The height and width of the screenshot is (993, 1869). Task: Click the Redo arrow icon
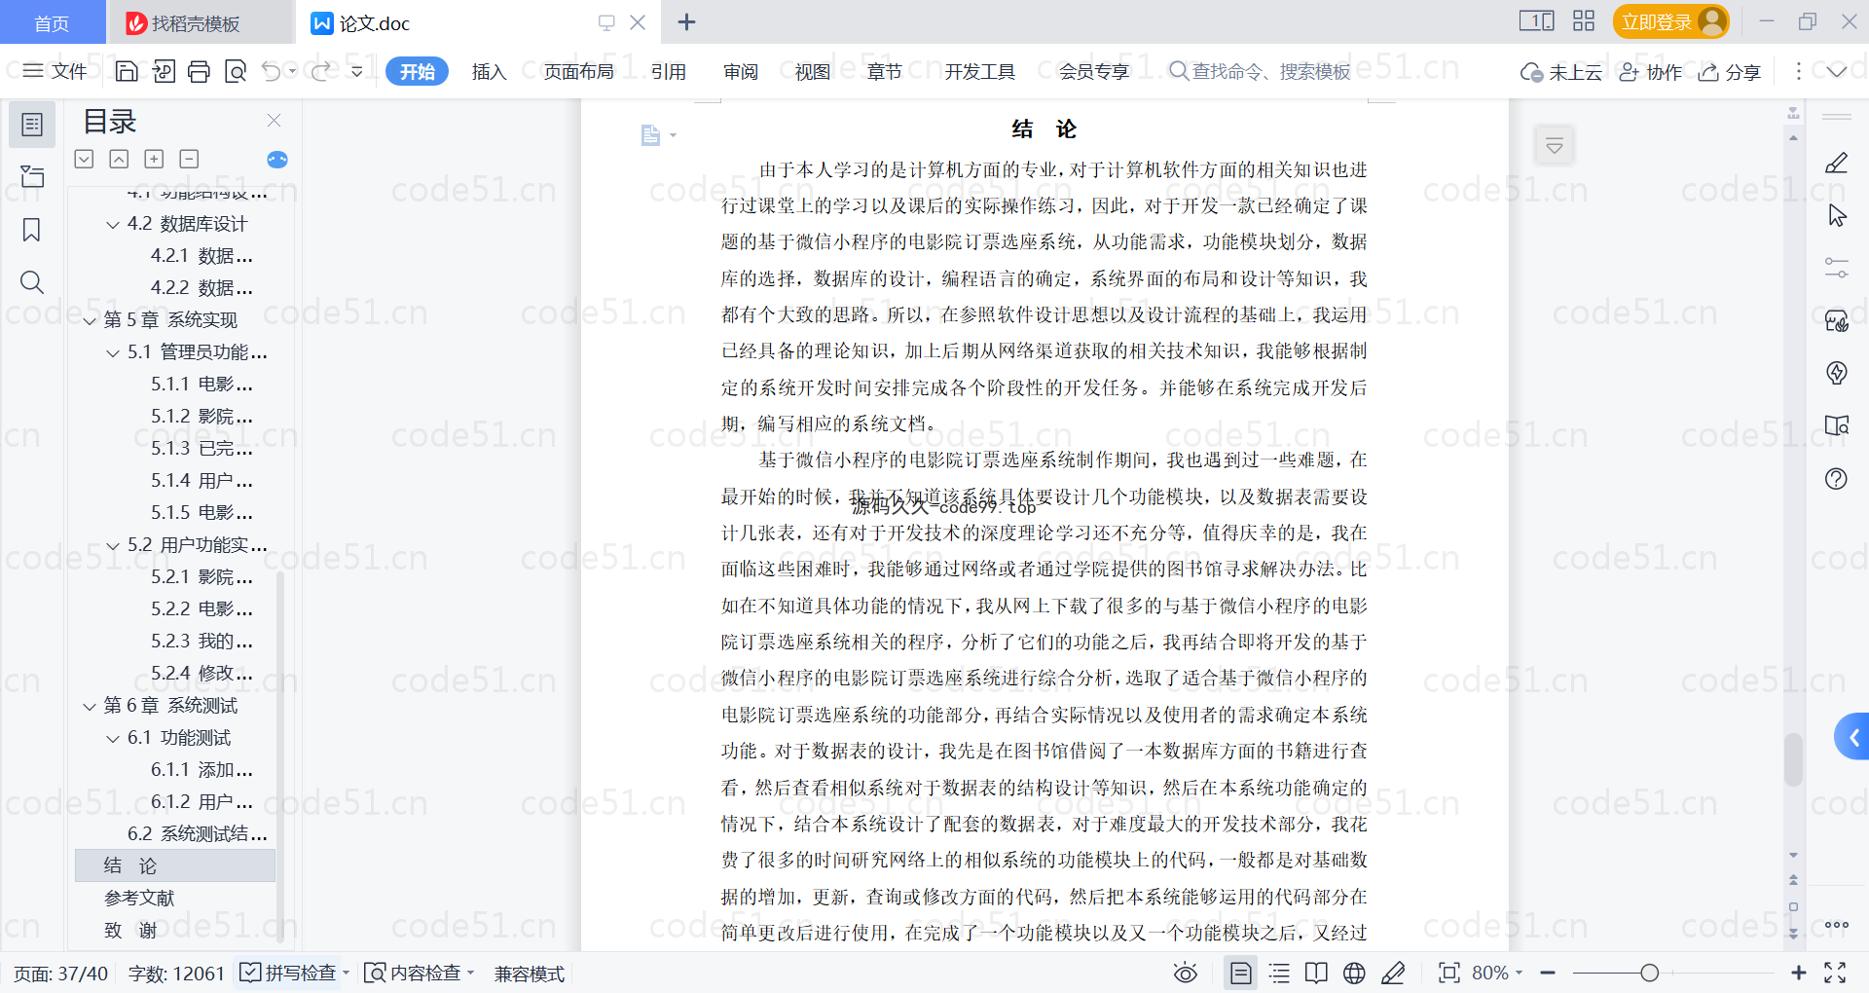[x=320, y=71]
